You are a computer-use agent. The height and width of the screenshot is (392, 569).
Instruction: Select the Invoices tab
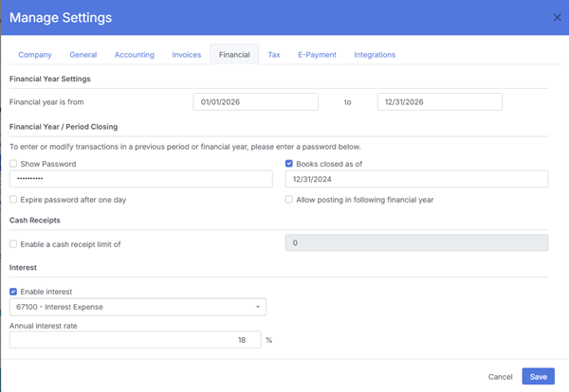click(x=186, y=55)
